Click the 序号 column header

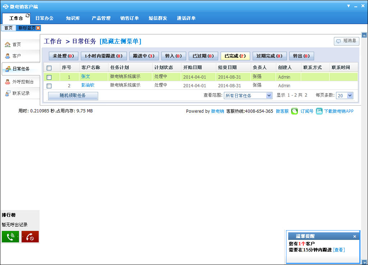click(66, 68)
